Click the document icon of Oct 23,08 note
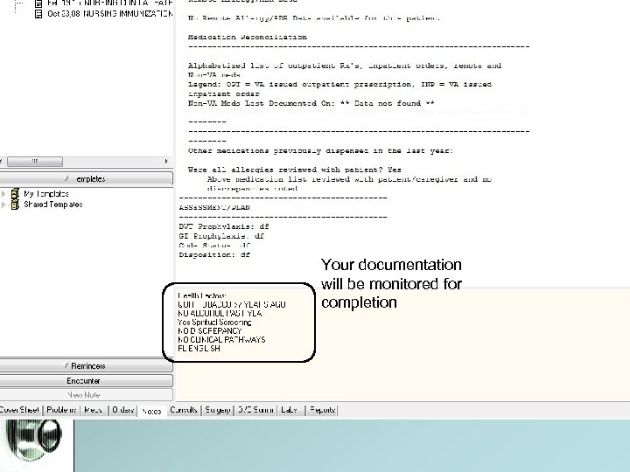Image resolution: width=630 pixels, height=472 pixels. (38, 14)
